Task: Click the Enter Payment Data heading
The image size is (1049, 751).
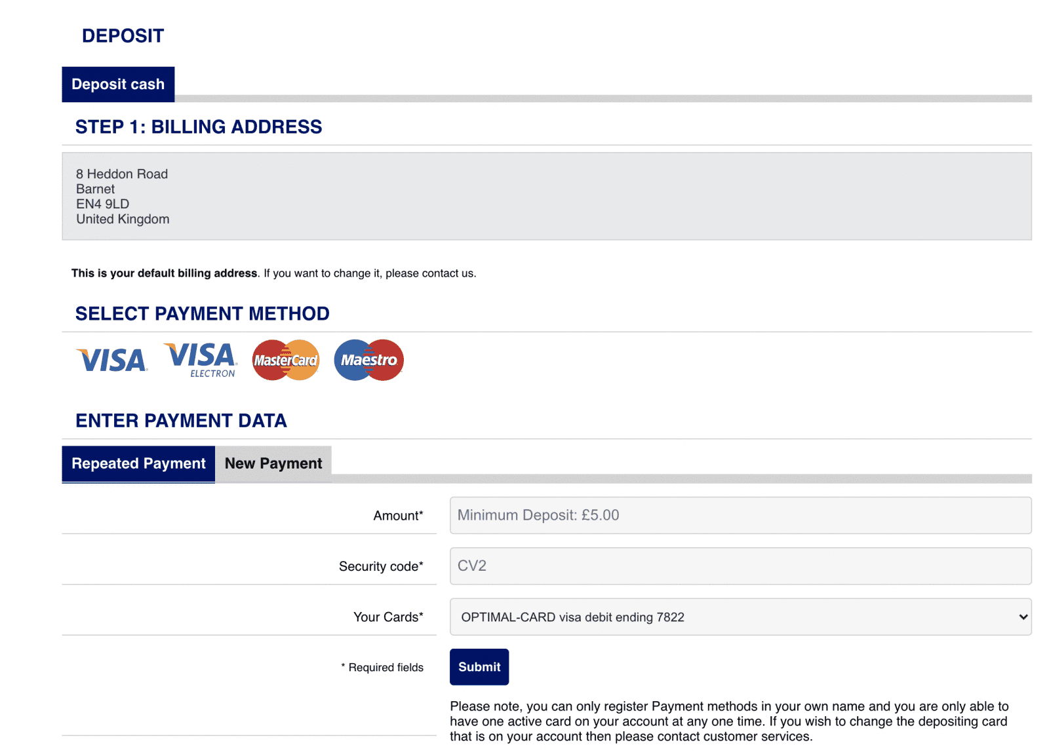Action: pos(181,421)
